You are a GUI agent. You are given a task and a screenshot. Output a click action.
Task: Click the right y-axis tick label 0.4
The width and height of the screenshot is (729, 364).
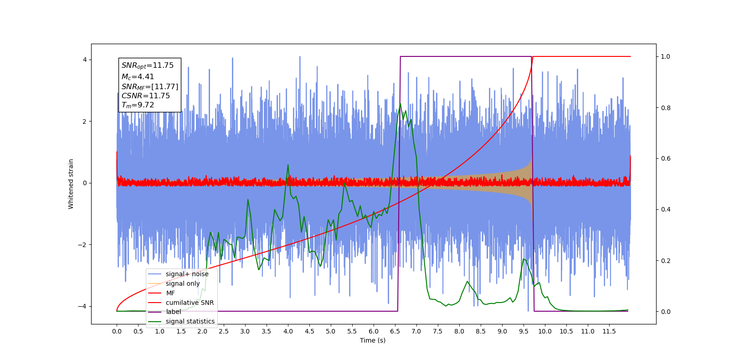pyautogui.click(x=666, y=210)
